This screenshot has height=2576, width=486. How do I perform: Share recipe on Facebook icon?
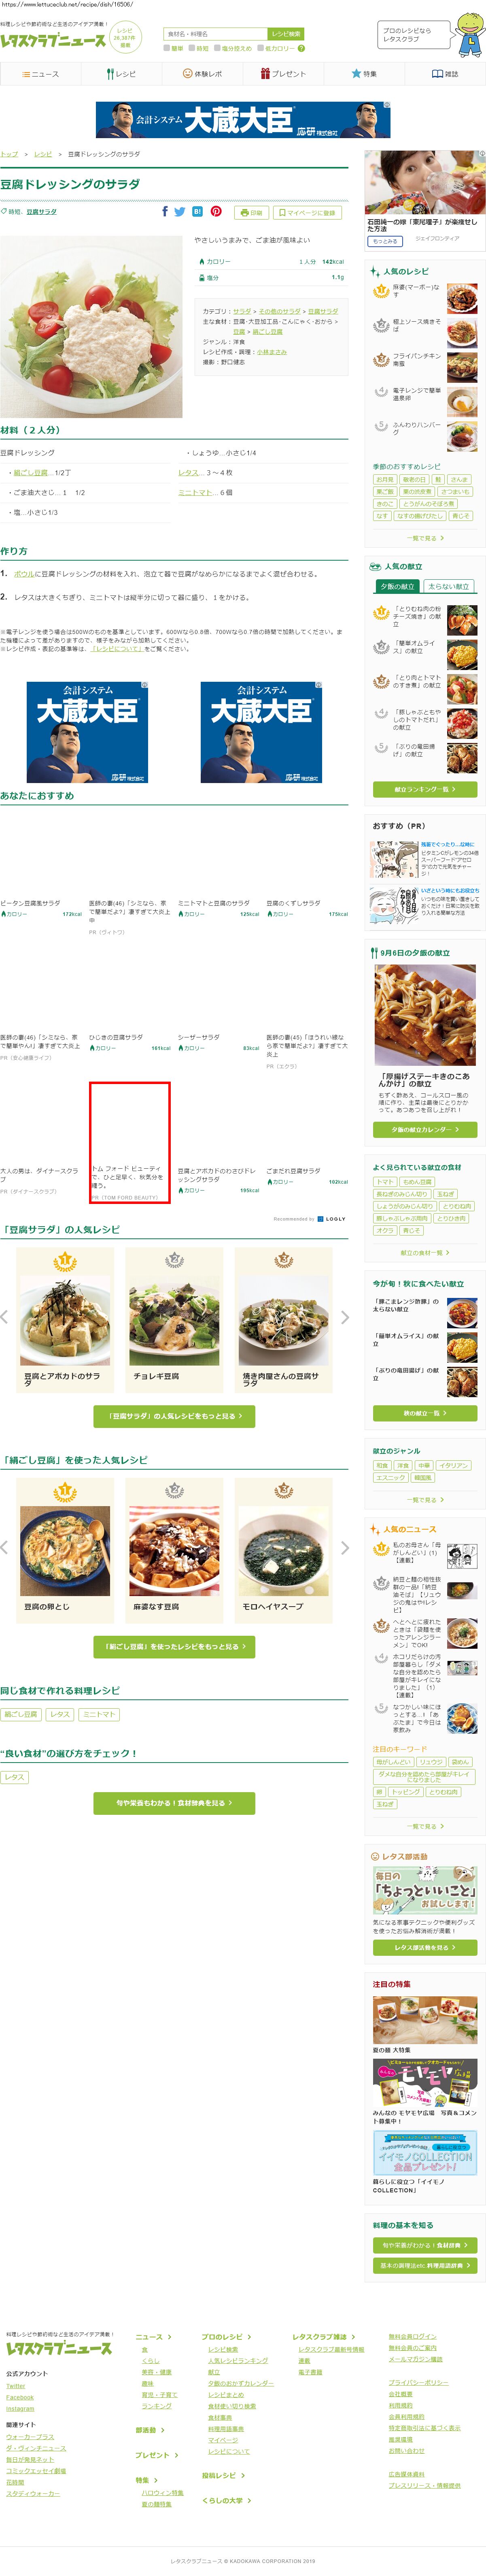165,212
